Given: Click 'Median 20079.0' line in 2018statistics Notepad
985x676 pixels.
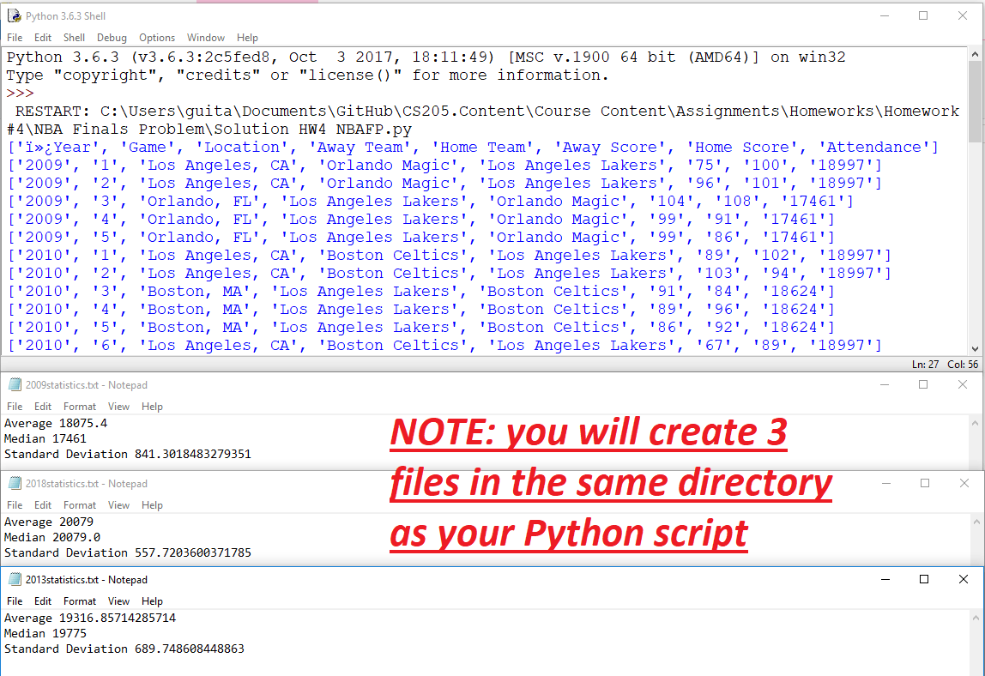Looking at the screenshot, I should click(x=52, y=537).
